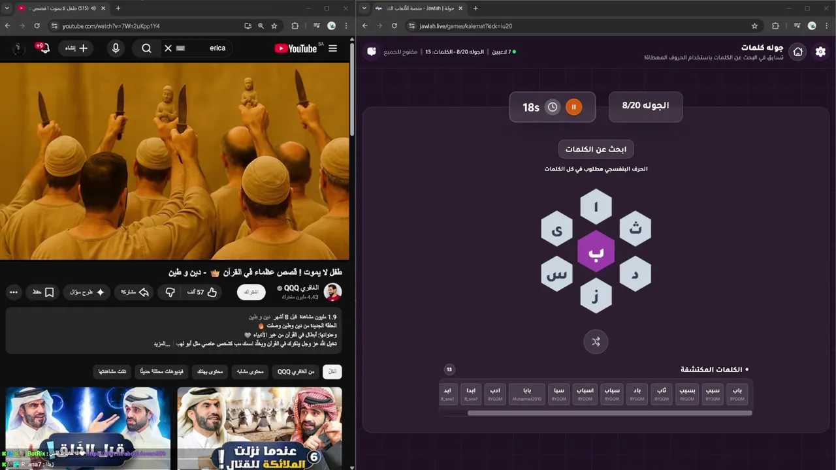
Task: Shuffle the letter hexagons
Action: 596,341
